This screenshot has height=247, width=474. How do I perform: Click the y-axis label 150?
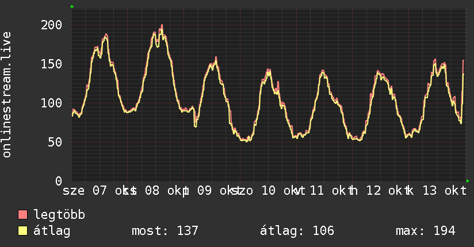pos(51,64)
